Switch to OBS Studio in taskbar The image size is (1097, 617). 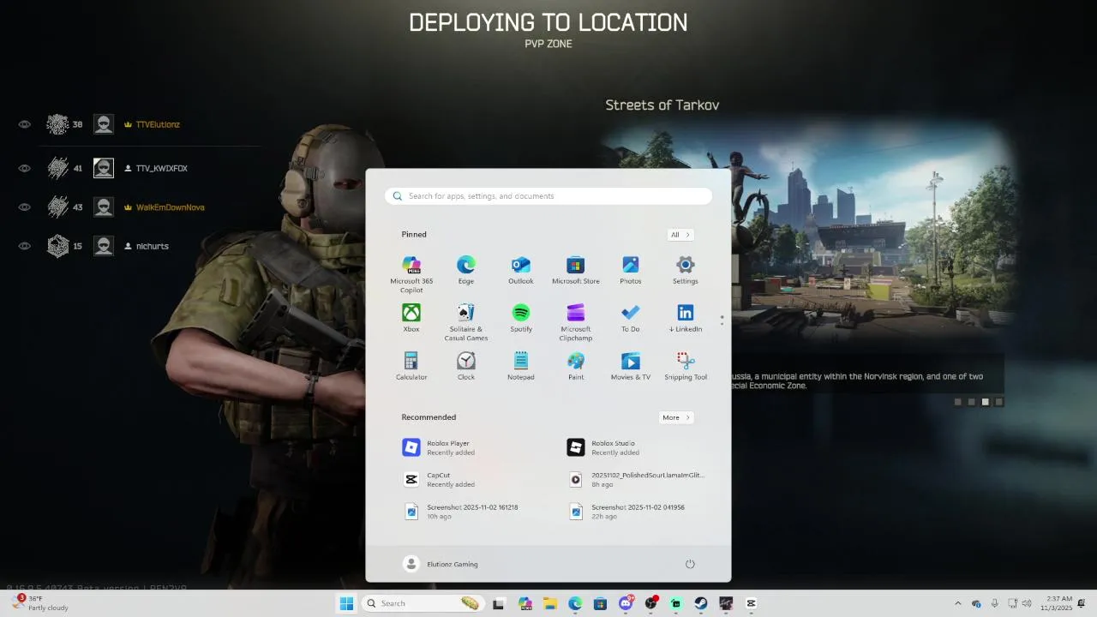(x=651, y=603)
